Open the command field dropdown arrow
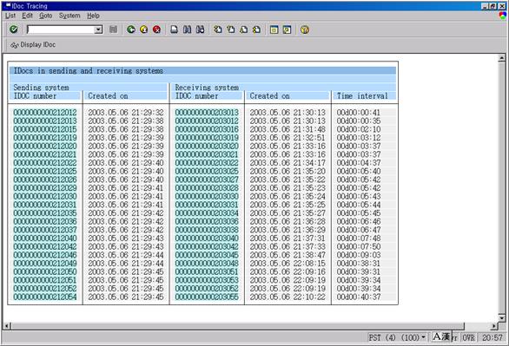 [98, 29]
